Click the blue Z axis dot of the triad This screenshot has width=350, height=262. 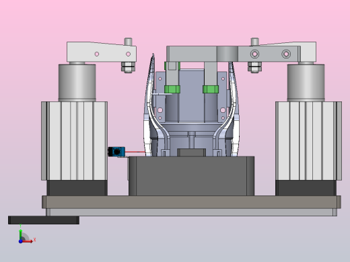coord(20,241)
